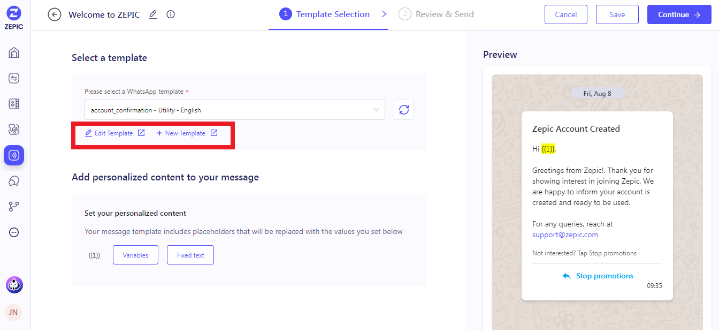719x333 pixels.
Task: Click the support@zepic.com email link
Action: 565,234
